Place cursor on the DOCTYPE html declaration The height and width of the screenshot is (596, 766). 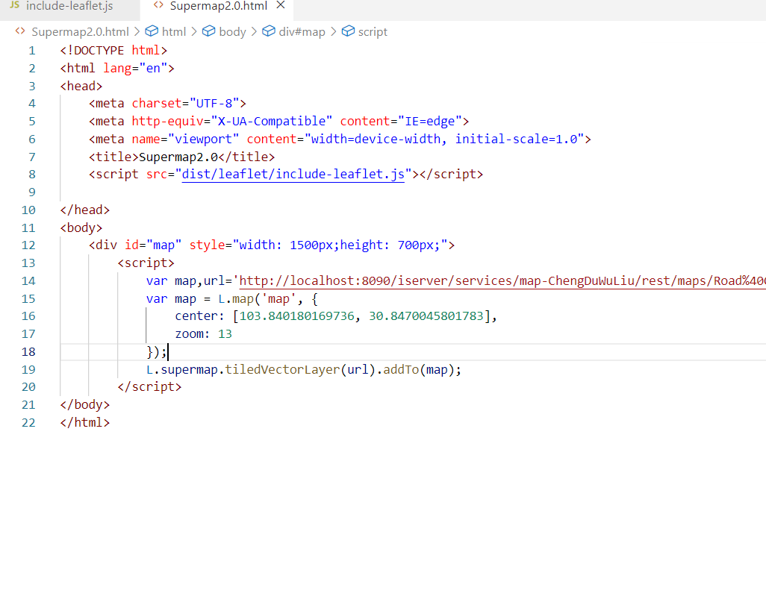(x=113, y=51)
